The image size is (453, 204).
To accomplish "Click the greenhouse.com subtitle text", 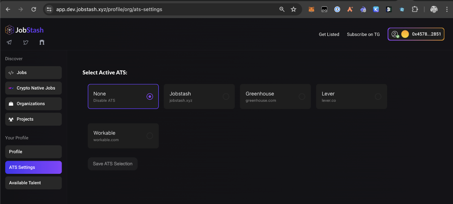I will pyautogui.click(x=261, y=100).
